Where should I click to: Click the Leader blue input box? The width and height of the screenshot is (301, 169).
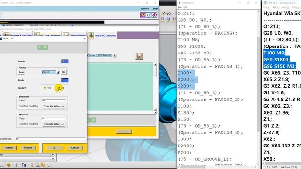(x=65, y=61)
